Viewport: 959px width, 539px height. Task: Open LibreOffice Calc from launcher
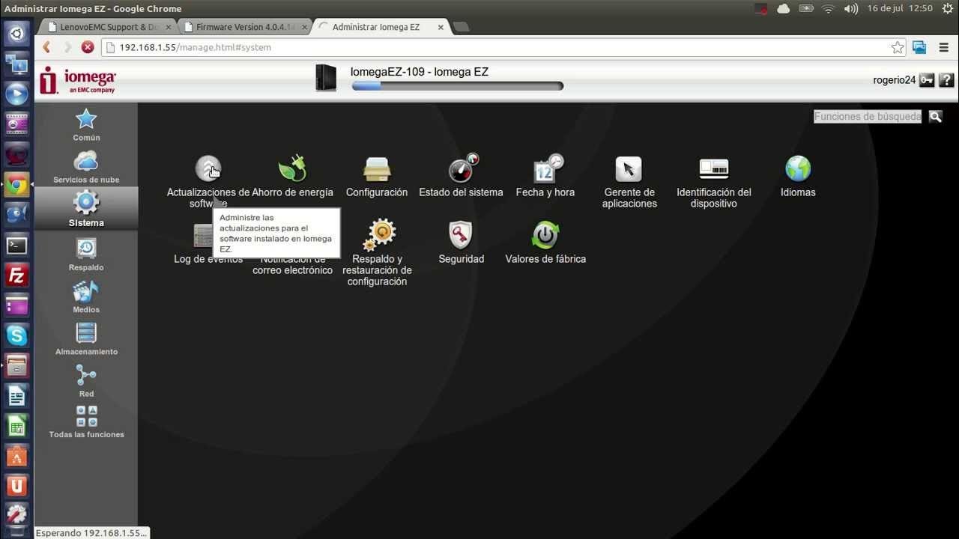click(x=16, y=425)
